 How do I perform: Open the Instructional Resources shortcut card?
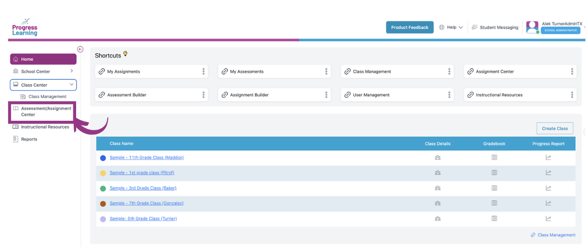[x=520, y=95]
